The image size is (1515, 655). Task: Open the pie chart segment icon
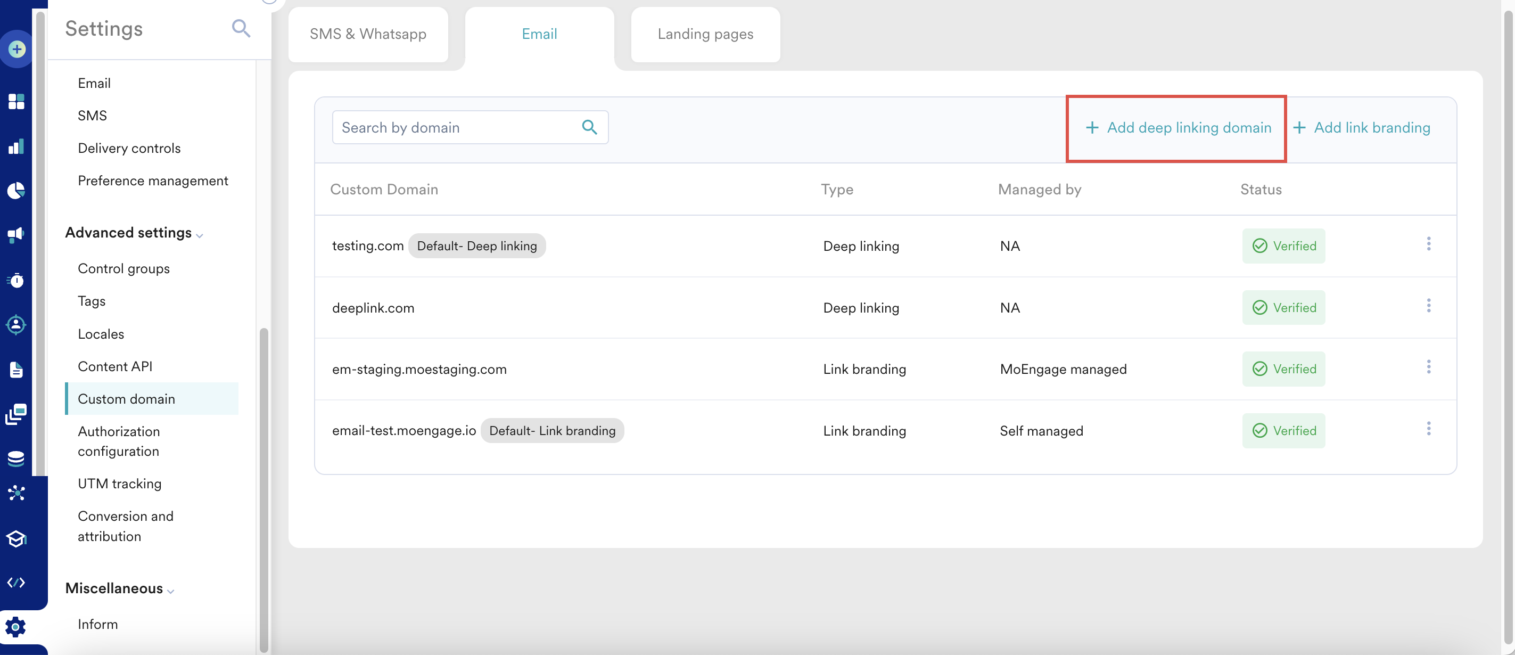tap(17, 190)
